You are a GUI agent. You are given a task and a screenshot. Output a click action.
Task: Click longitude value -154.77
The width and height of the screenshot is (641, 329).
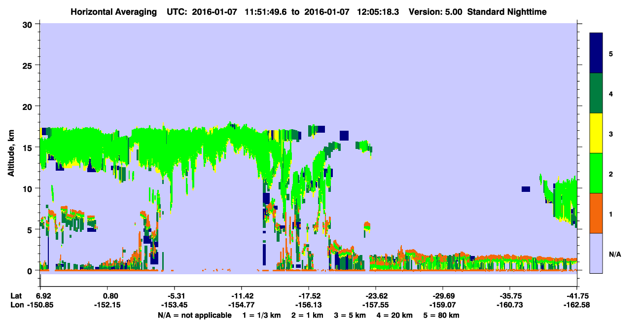tap(241, 305)
